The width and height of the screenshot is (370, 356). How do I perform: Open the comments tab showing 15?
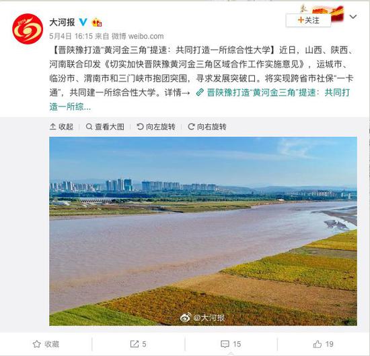point(231,344)
